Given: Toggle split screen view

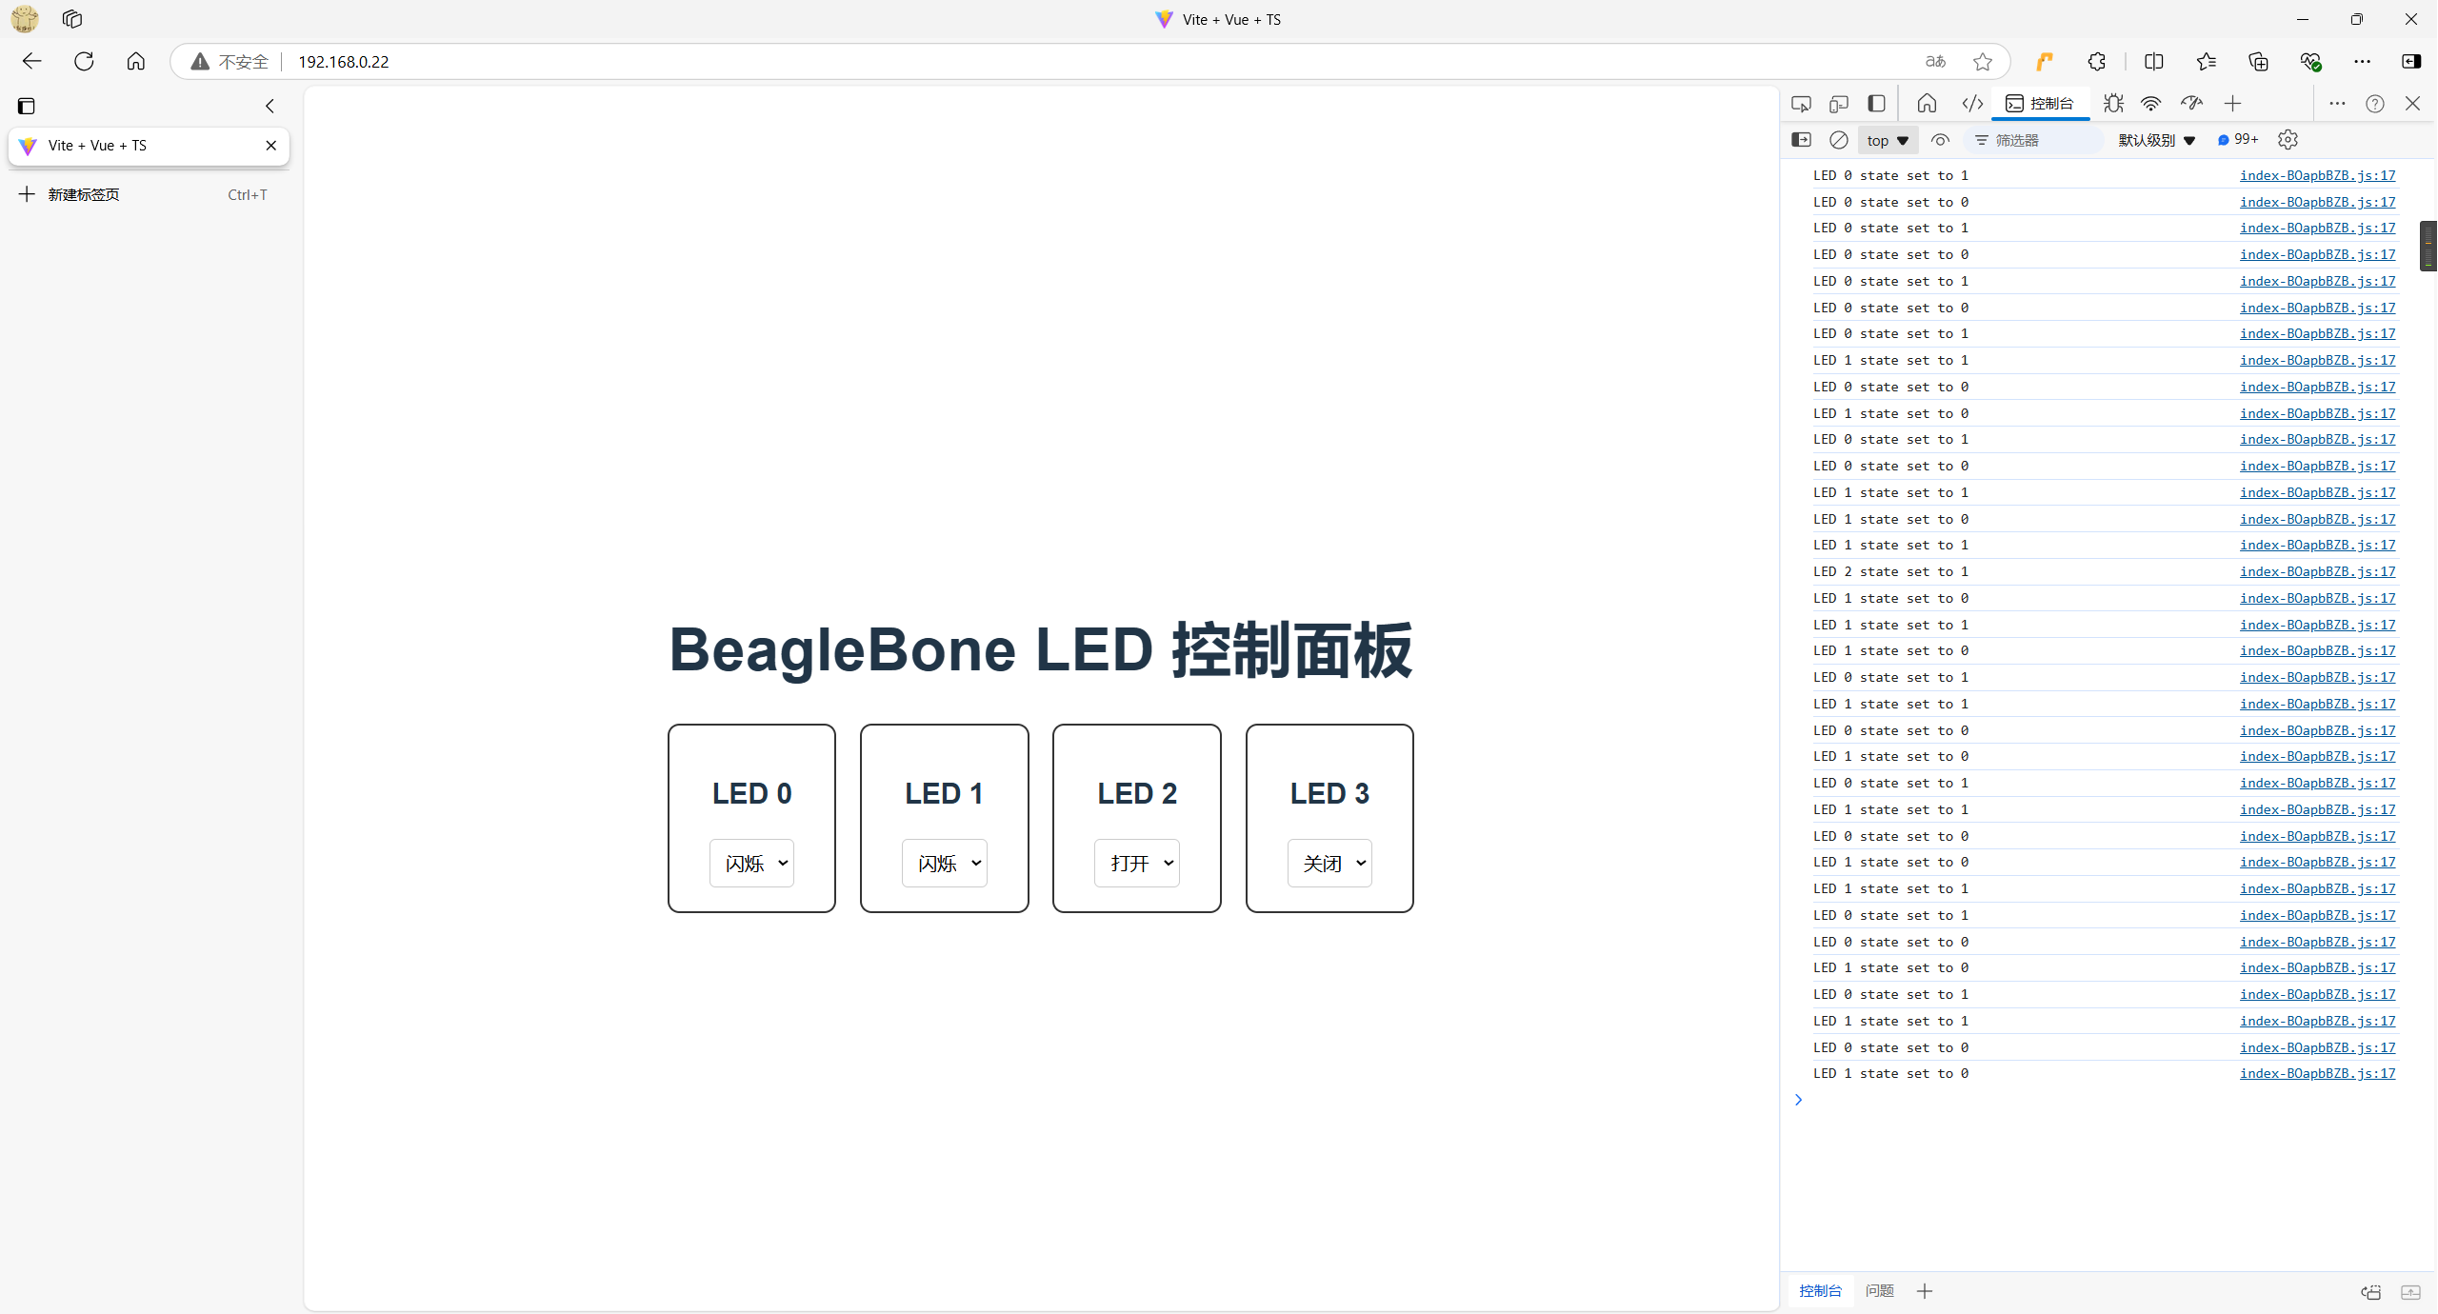Looking at the screenshot, I should click(x=2154, y=62).
